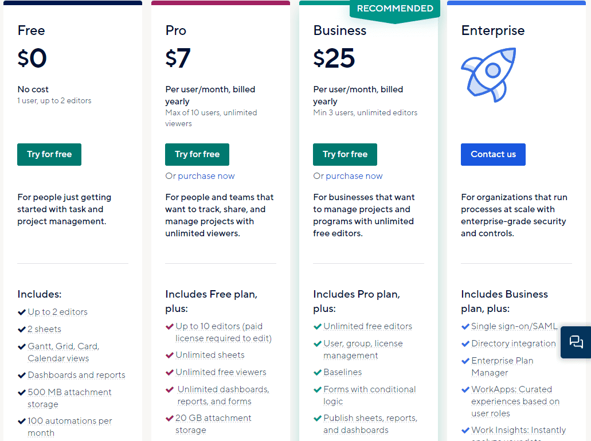The image size is (591, 441).
Task: Open the chat widget on the right edge
Action: tap(576, 342)
